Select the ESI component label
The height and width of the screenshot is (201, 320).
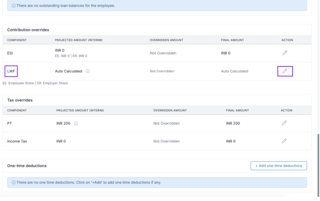[x=10, y=53]
